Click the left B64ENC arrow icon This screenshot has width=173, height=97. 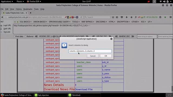[117, 36]
